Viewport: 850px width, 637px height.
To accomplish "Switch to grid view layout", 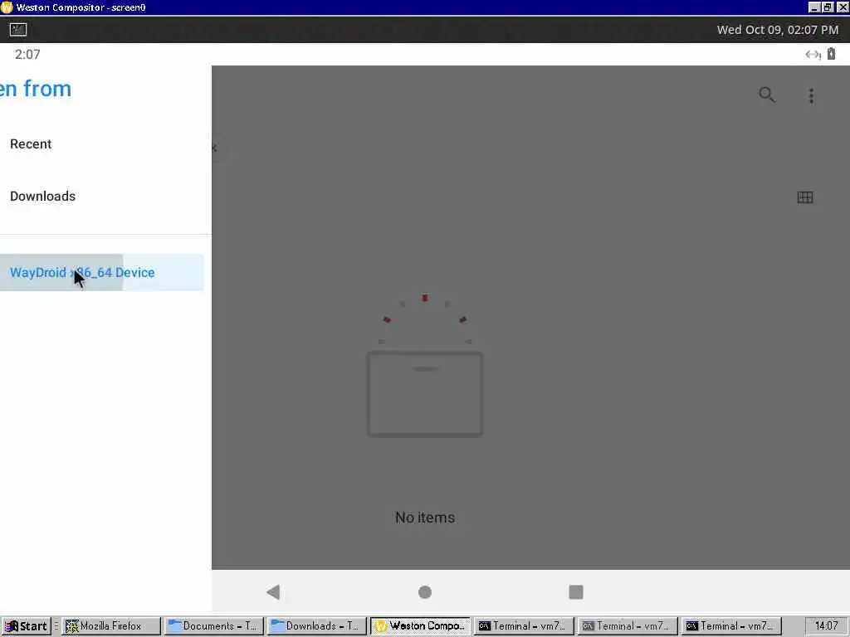I will [805, 197].
